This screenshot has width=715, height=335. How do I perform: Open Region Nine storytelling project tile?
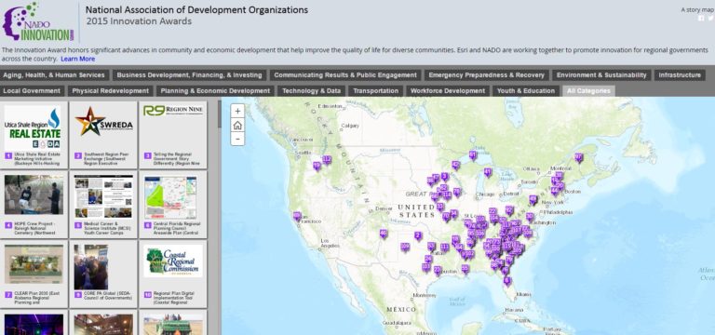pyautogui.click(x=173, y=135)
